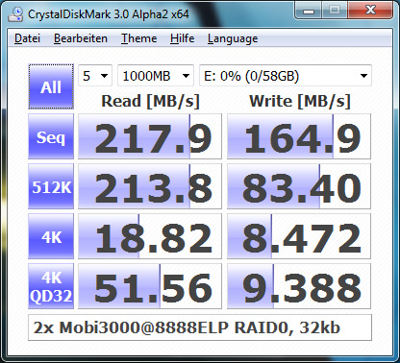Open the Datei menu
Image resolution: width=400 pixels, height=363 pixels.
point(27,38)
